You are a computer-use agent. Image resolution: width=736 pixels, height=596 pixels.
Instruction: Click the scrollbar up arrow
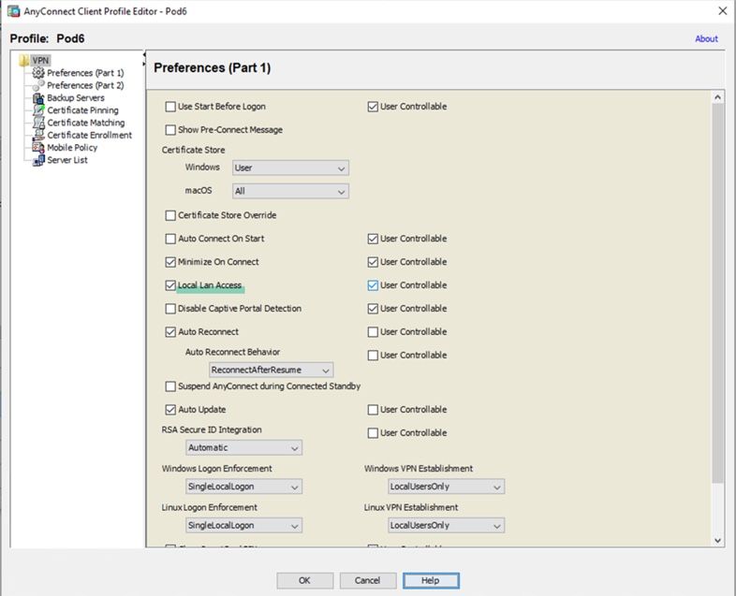click(x=717, y=97)
